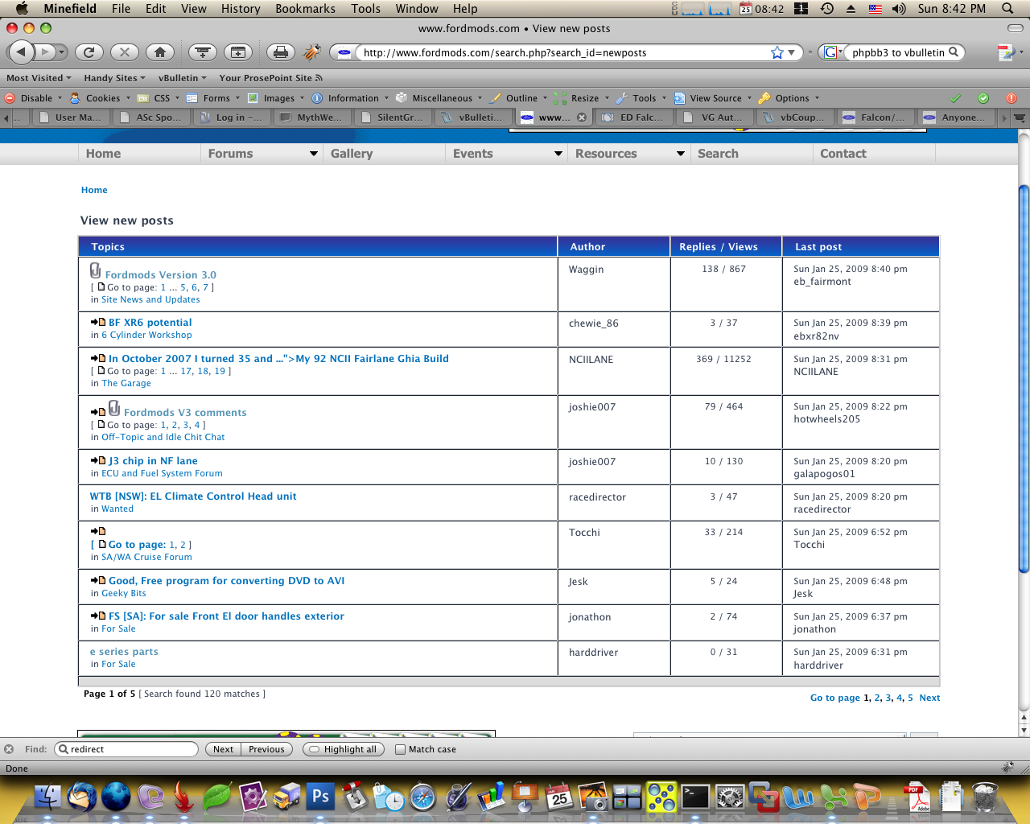The height and width of the screenshot is (824, 1030).
Task: Click Next page link in pagination
Action: 929,698
